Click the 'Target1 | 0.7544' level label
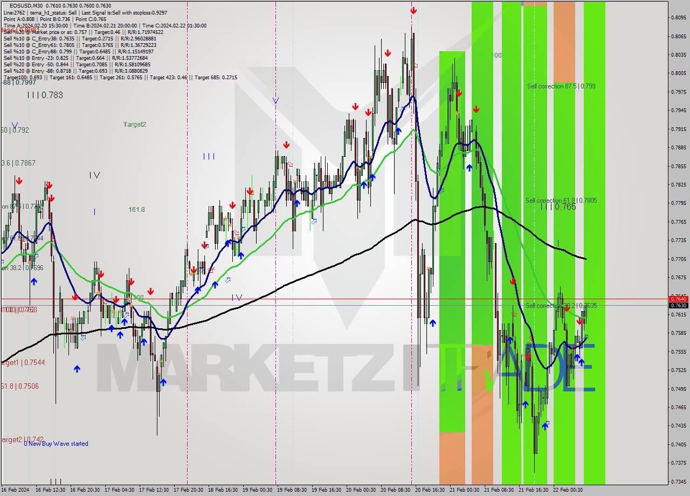690x496 pixels. pos(23,363)
